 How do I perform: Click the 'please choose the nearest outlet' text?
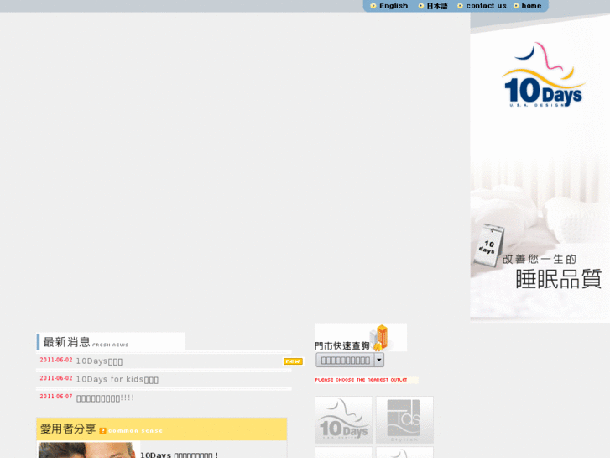click(x=361, y=380)
